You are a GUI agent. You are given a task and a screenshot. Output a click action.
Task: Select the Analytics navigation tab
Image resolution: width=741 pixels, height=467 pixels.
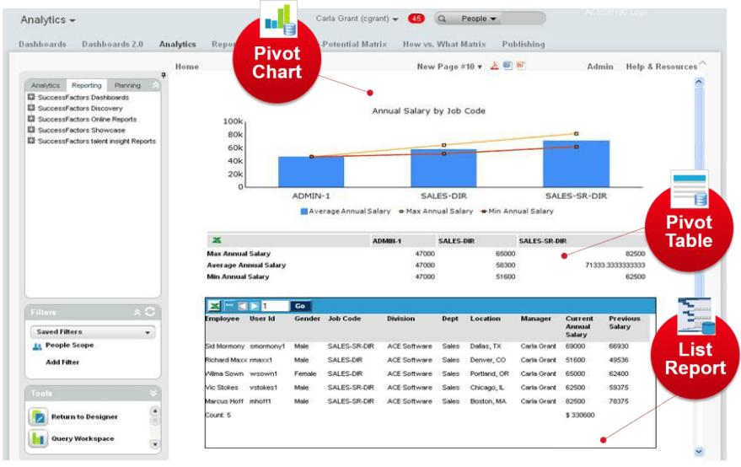tap(177, 45)
